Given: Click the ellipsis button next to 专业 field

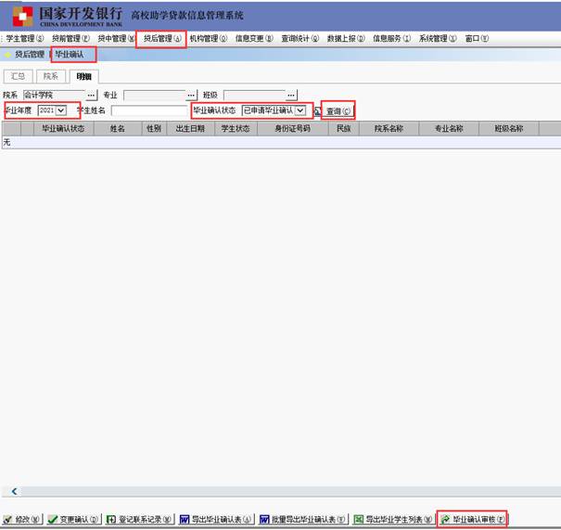Looking at the screenshot, I should coord(191,95).
